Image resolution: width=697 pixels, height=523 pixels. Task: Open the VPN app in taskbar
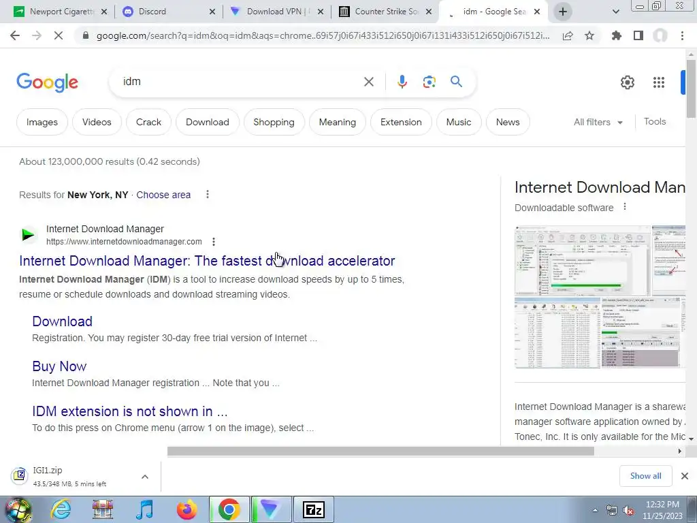click(x=270, y=509)
